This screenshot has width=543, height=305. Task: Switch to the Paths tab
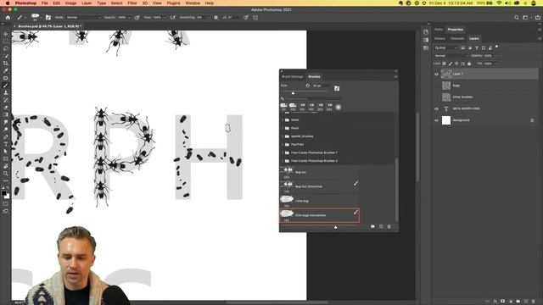[x=439, y=30]
